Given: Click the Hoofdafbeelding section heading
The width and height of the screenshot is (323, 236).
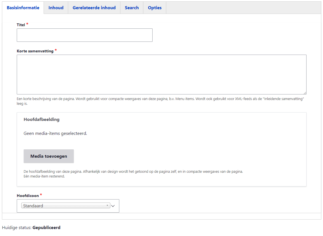Looking at the screenshot, I should (42, 120).
